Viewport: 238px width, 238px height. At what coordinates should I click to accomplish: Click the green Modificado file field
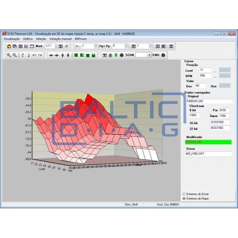[x=208, y=142]
